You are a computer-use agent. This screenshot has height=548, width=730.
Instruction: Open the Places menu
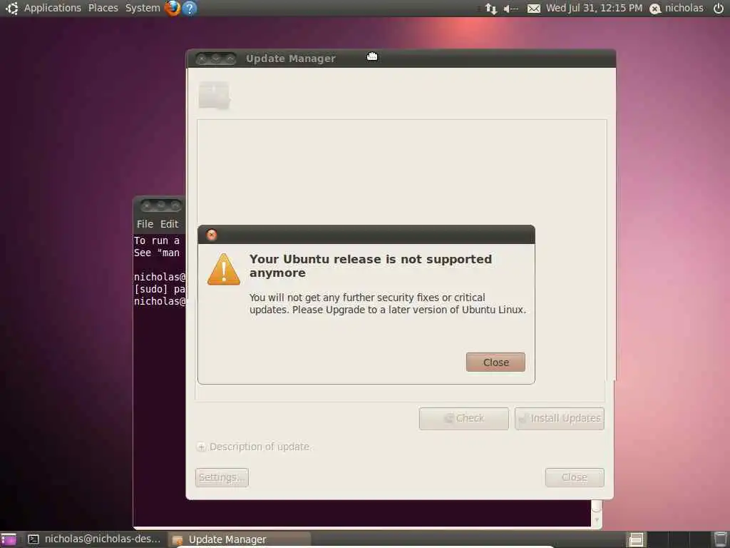point(103,8)
